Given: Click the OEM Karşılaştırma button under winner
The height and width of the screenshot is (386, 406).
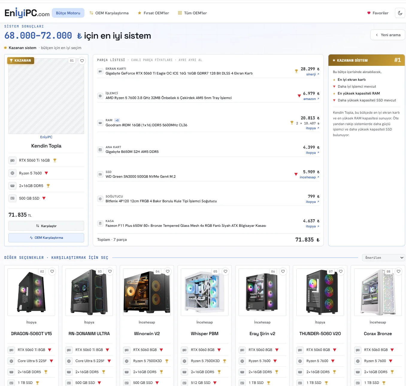Looking at the screenshot, I should pyautogui.click(x=46, y=238).
